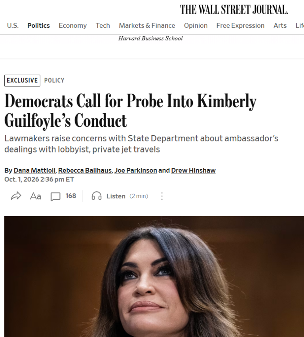Open author Dana Mattioli's profile
The width and height of the screenshot is (304, 337).
coord(34,170)
